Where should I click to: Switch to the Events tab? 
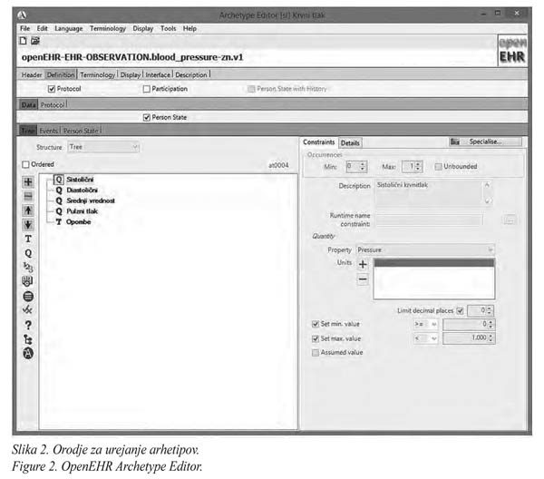coord(48,131)
